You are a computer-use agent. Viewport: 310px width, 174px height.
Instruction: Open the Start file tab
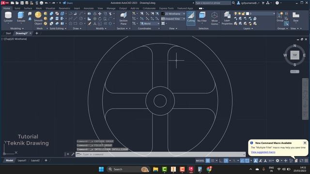point(8,33)
